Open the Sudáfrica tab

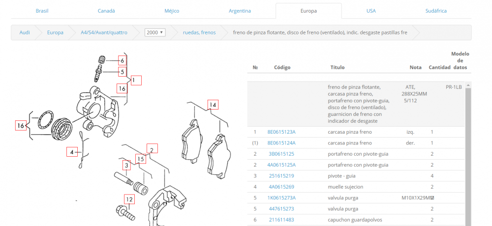(436, 11)
